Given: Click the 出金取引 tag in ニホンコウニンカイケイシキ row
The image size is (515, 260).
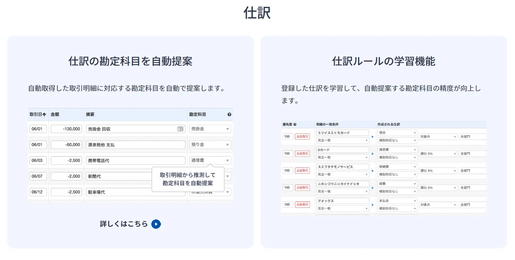Looking at the screenshot, I should 303,188.
